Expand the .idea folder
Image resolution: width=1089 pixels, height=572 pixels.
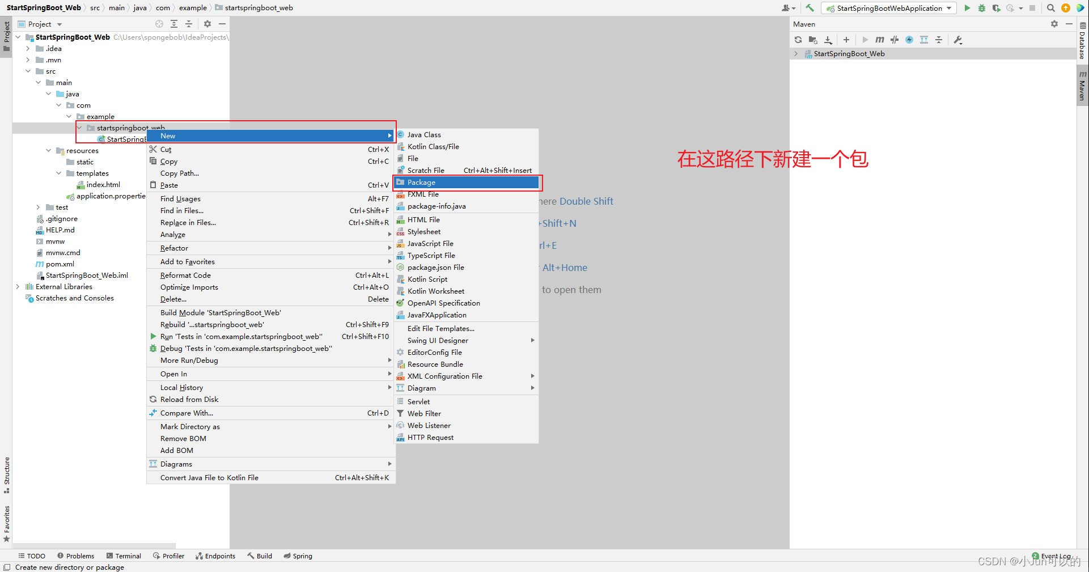pos(28,49)
